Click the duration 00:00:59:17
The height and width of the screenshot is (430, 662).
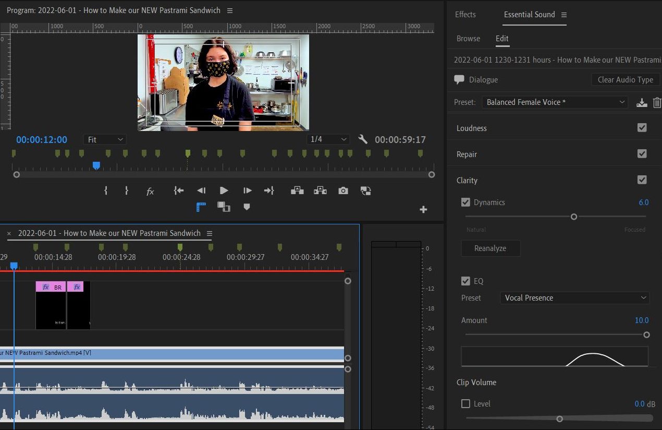[x=400, y=140]
